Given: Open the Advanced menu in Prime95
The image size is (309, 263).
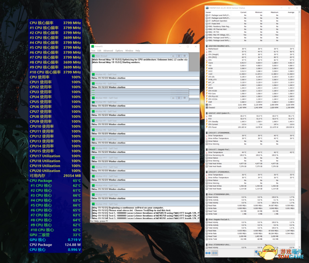Looking at the screenshot, I should (108, 51).
